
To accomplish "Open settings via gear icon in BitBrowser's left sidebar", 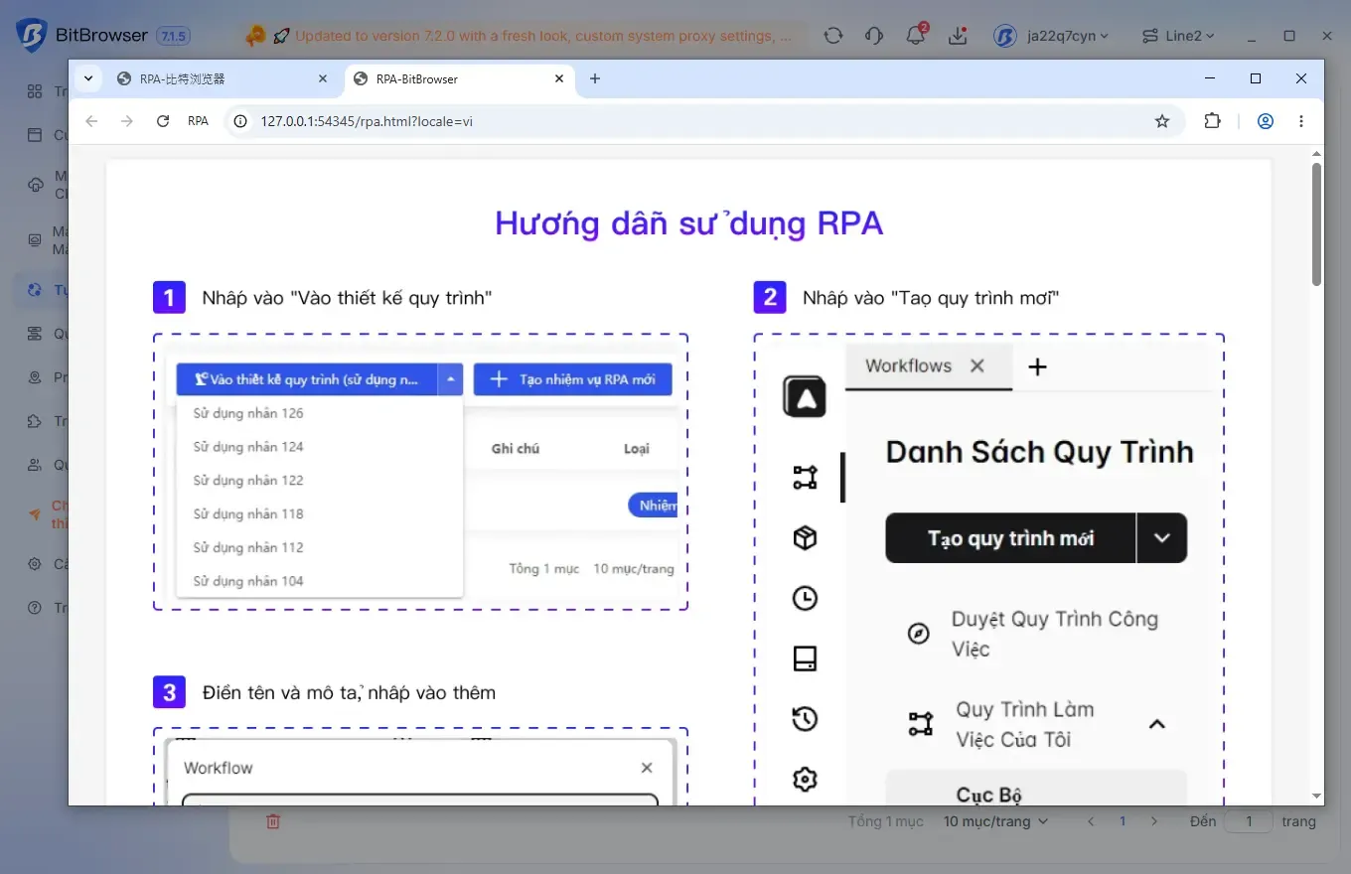I will 35,564.
